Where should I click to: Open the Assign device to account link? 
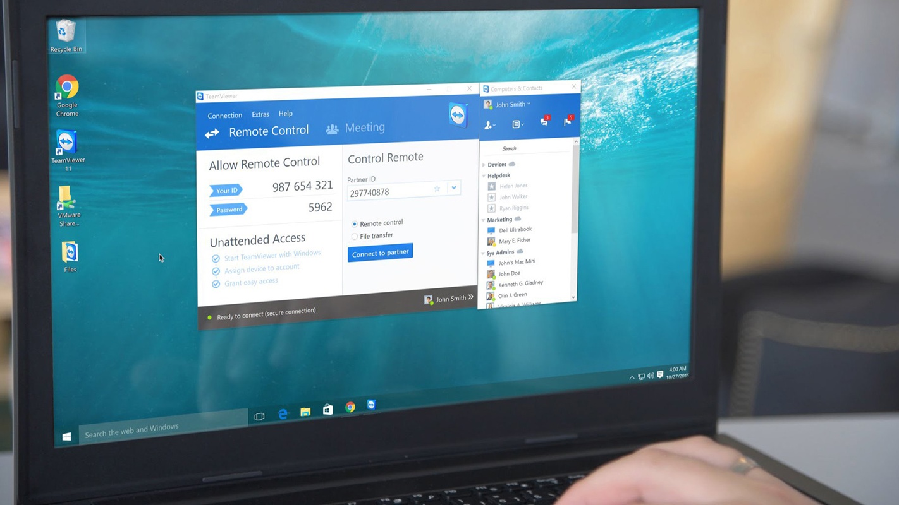(x=262, y=269)
